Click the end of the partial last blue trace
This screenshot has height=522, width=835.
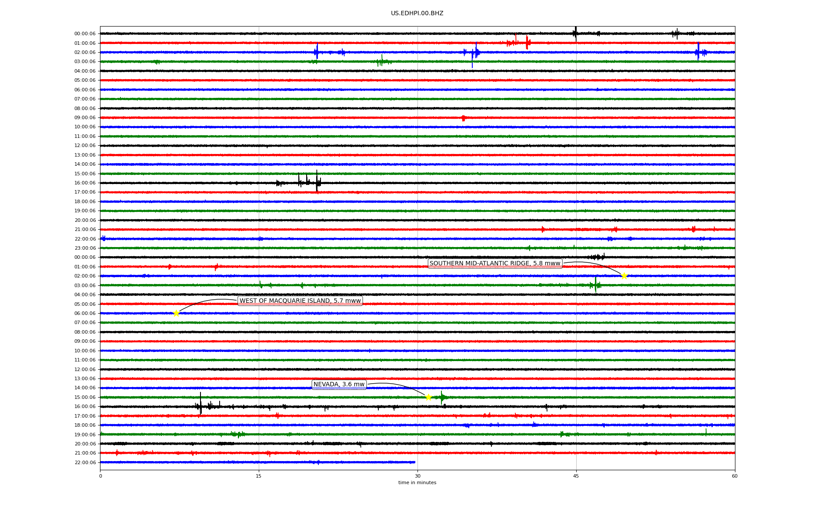point(414,462)
